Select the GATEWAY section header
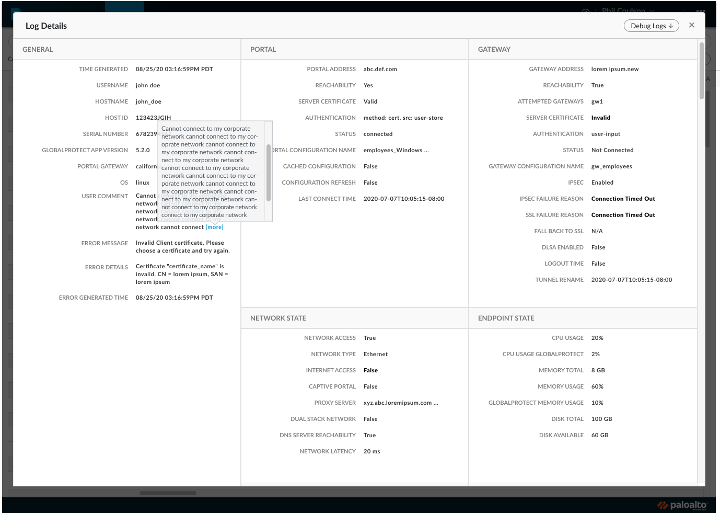The height and width of the screenshot is (513, 720). (494, 50)
